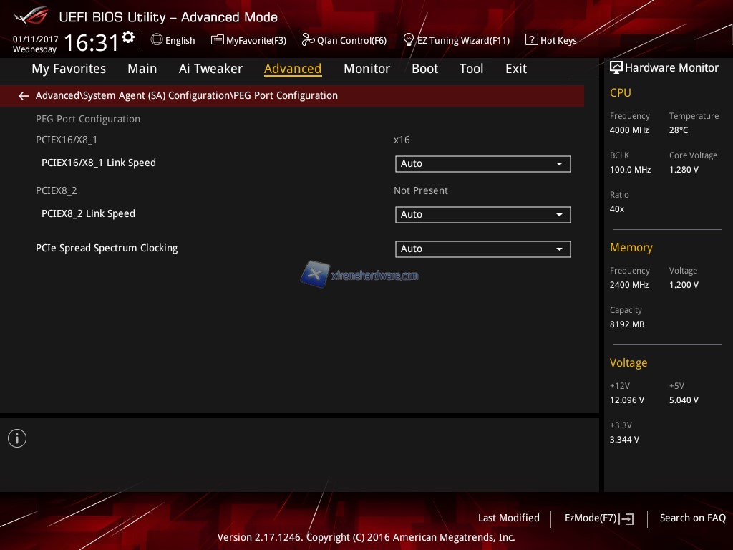Open the My Favorites tab
Viewport: 733px width, 550px height.
(x=69, y=69)
